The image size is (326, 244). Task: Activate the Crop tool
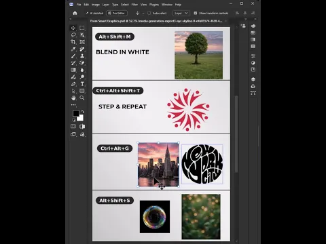[73, 42]
